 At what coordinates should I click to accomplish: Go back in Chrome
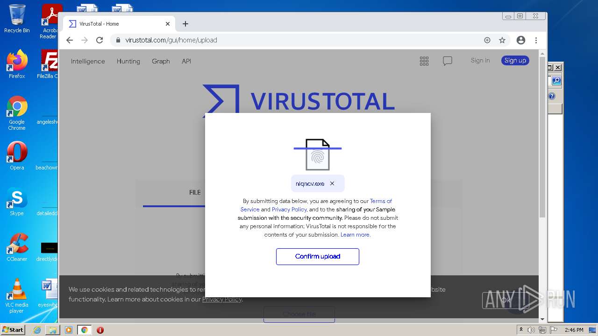70,40
